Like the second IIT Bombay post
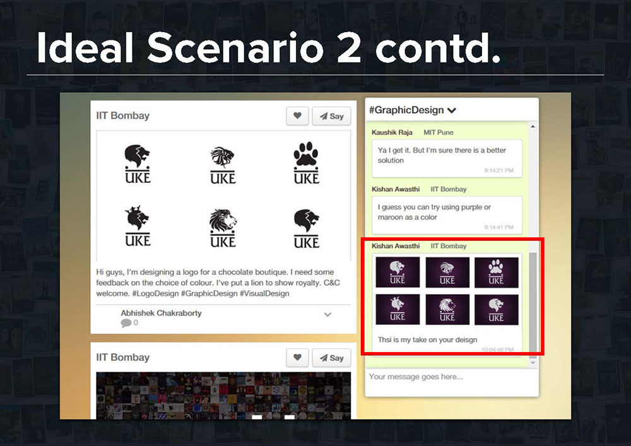Viewport: 631px width, 446px height. pos(297,358)
